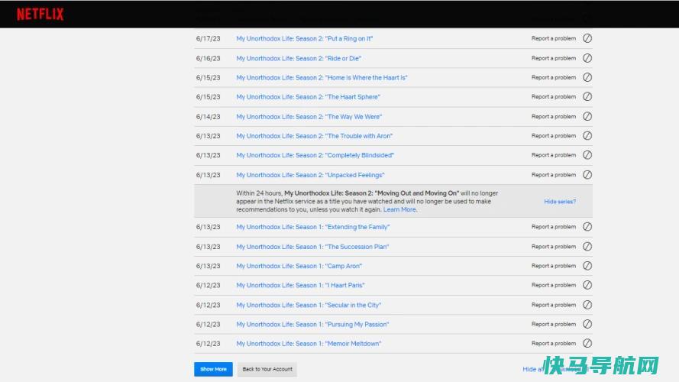Open "The Haart Sphere" episode link
679x382 pixels.
[x=309, y=97]
